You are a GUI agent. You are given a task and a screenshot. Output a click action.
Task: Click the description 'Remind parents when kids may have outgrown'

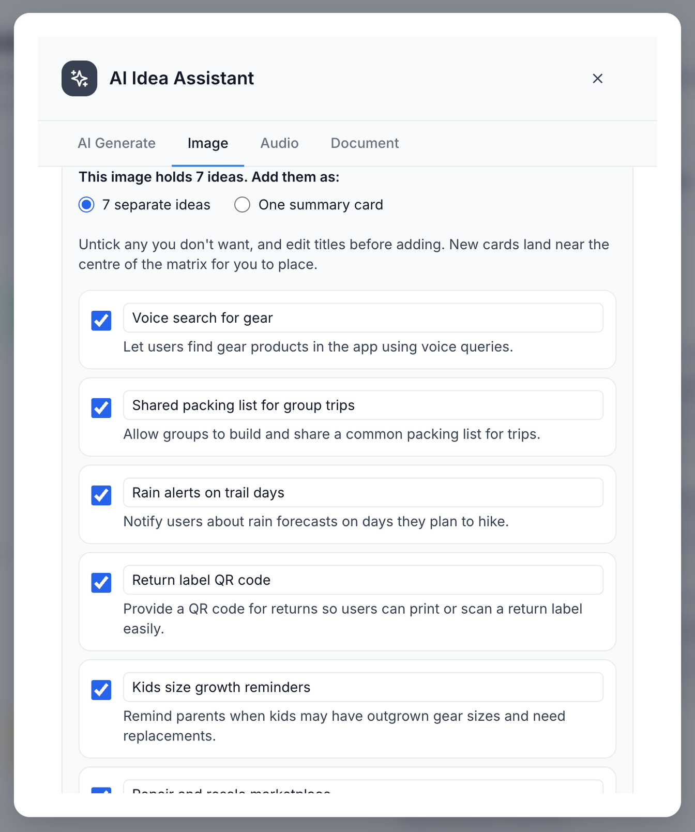click(344, 726)
